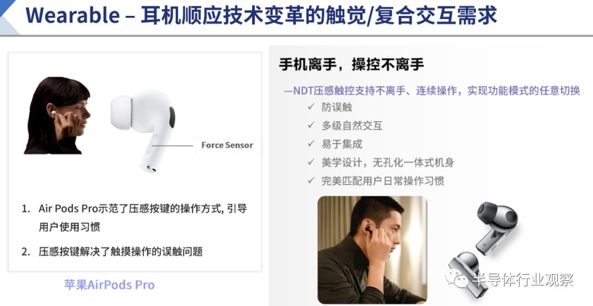Click the 苹果AirPods Pro caption
The width and height of the screenshot is (593, 306).
tap(109, 285)
